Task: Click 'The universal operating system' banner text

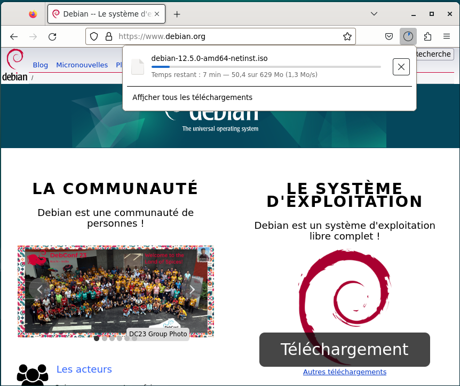Action: [x=220, y=129]
